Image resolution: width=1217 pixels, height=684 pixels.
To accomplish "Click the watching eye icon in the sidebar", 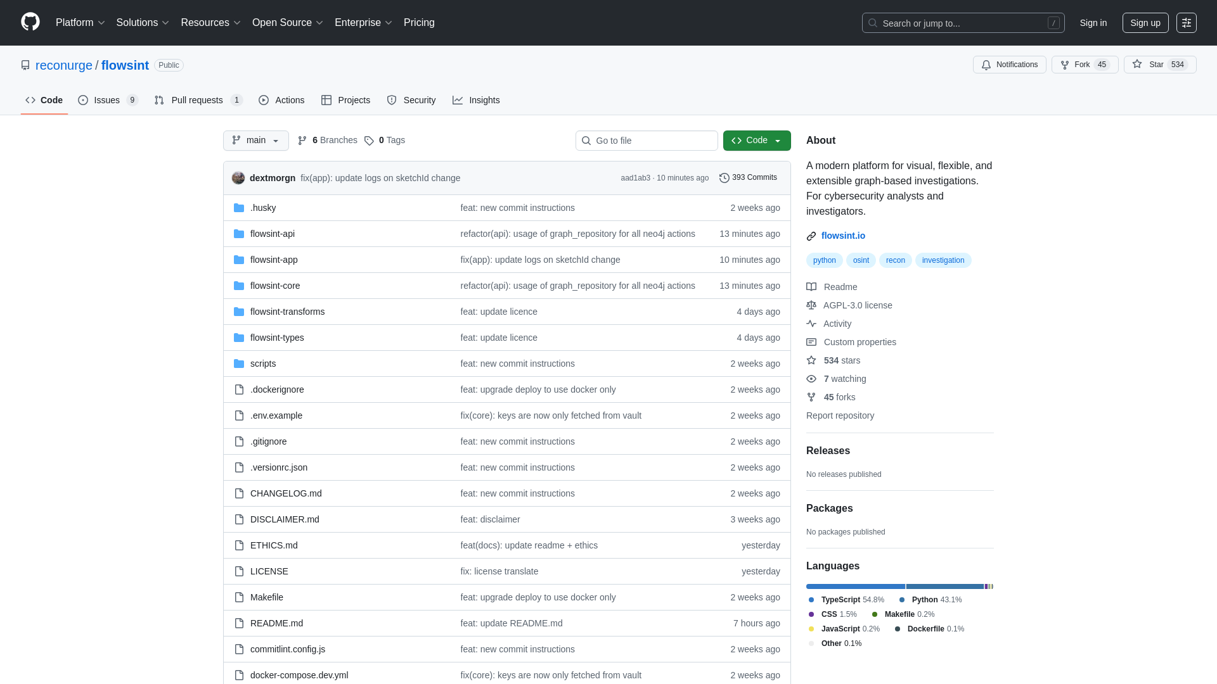I will click(811, 379).
